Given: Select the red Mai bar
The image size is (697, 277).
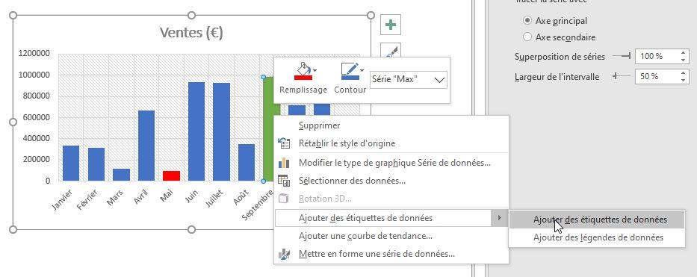Looking at the screenshot, I should point(171,175).
